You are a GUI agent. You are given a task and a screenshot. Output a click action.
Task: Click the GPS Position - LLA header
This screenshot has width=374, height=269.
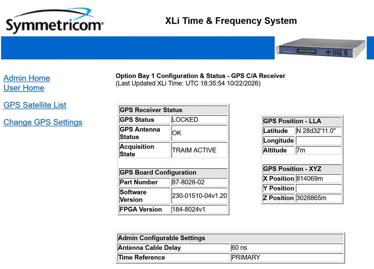click(302, 121)
